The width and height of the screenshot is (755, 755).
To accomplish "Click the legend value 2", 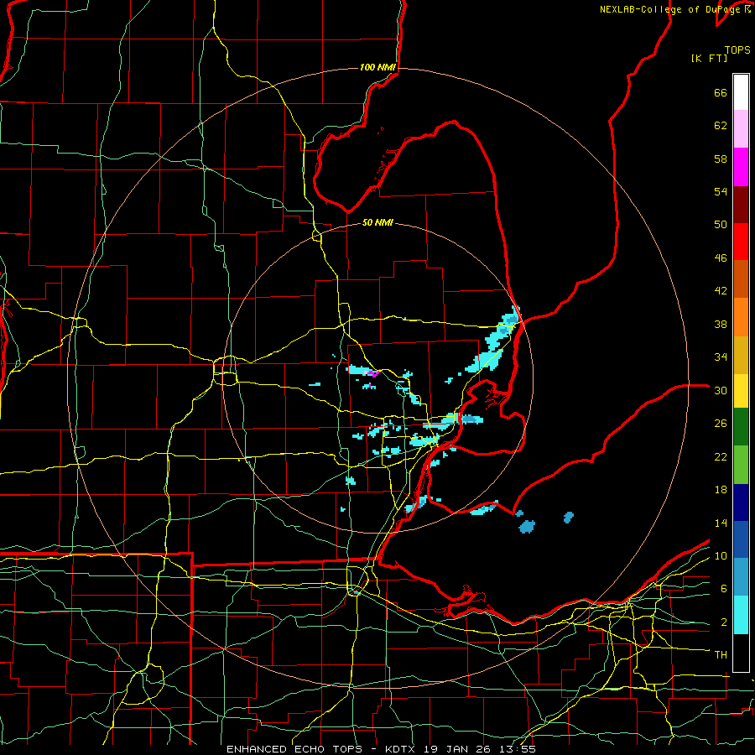I will tap(723, 622).
